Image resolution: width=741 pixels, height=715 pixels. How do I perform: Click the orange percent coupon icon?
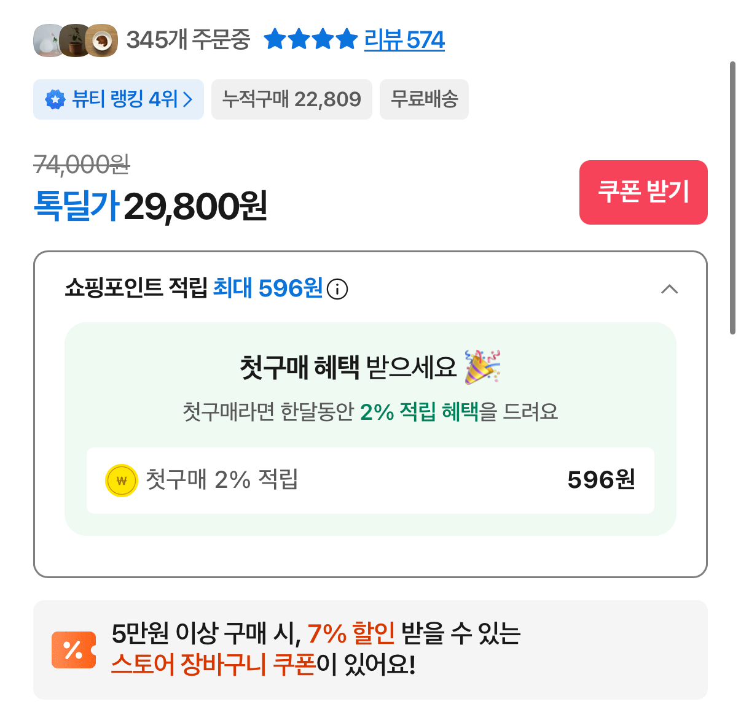pyautogui.click(x=74, y=649)
